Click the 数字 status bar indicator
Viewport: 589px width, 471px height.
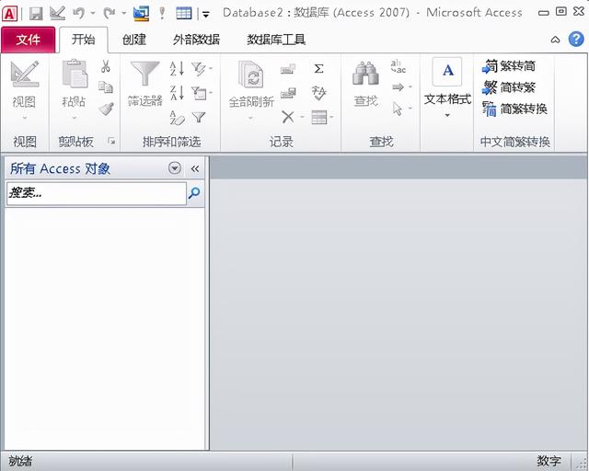tap(549, 461)
